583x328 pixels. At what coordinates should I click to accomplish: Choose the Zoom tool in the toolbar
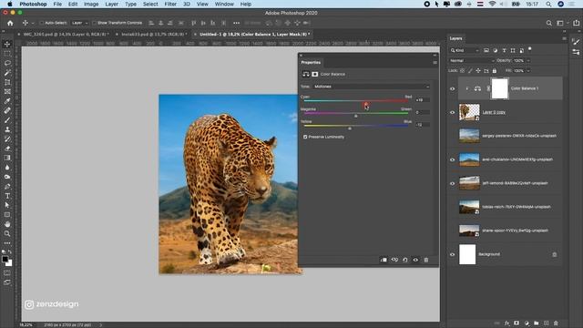[x=7, y=233]
